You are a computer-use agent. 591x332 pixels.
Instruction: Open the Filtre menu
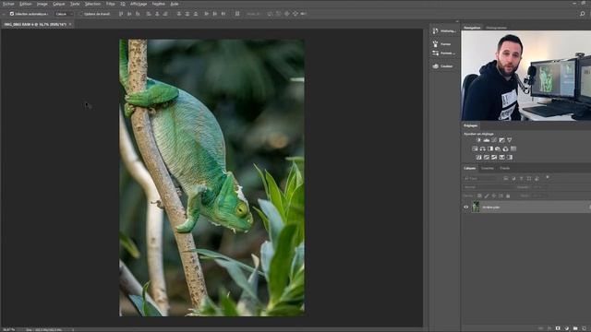(x=110, y=4)
